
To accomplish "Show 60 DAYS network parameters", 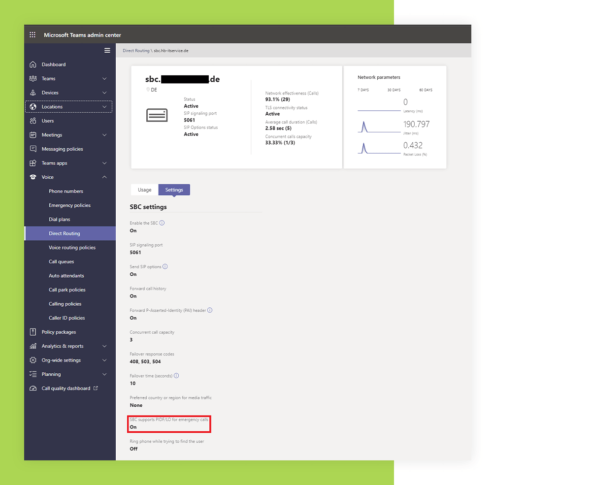I will (x=426, y=90).
